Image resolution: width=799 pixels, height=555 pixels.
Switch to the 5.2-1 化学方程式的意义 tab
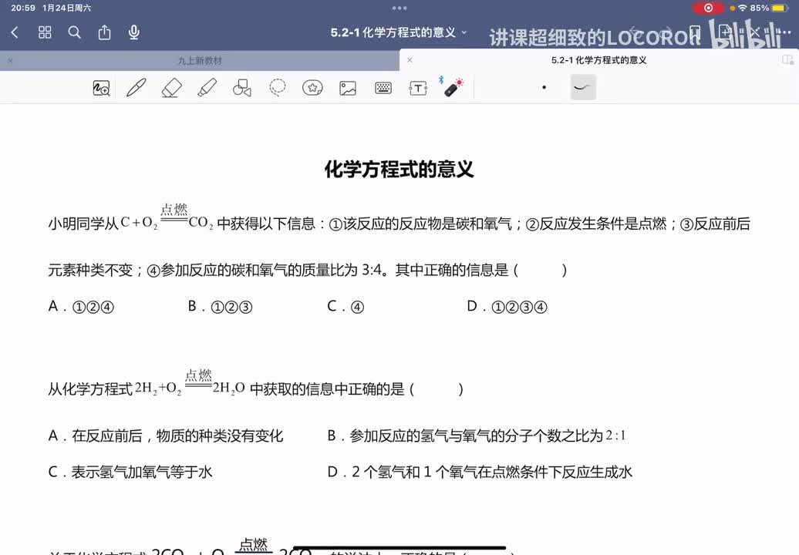[x=598, y=60]
